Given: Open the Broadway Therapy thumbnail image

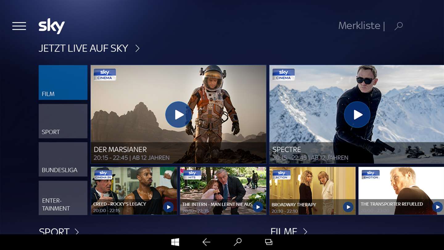Looking at the screenshot, I should (x=312, y=191).
